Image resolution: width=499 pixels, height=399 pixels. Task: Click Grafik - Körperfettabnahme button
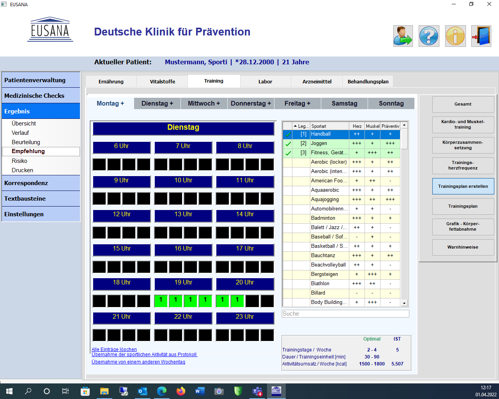463,226
